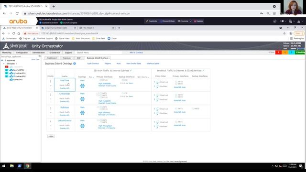Open File Explorer from taskbar
This screenshot has height=172, width=306.
tap(11, 166)
